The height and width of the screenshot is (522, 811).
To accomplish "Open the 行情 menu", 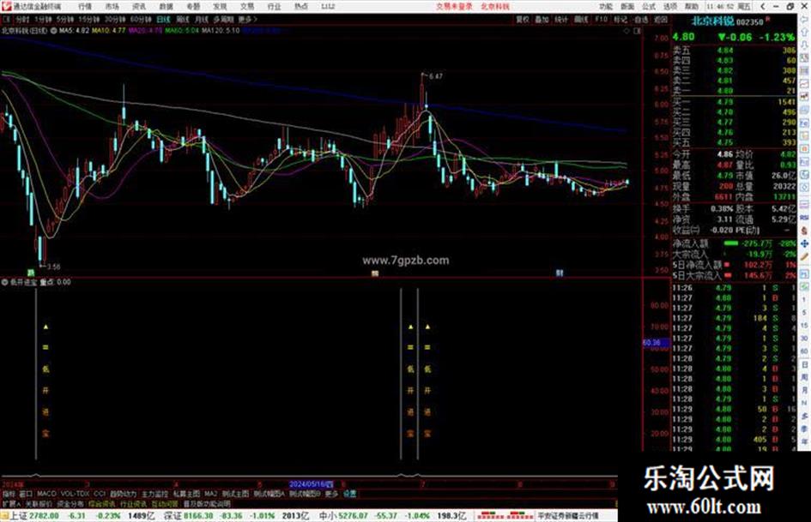I will tap(85, 7).
